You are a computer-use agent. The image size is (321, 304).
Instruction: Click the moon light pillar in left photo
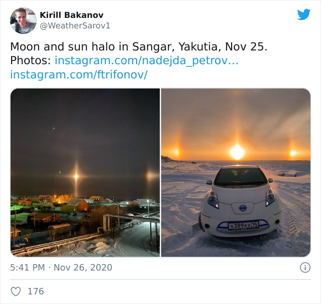pyautogui.click(x=76, y=175)
